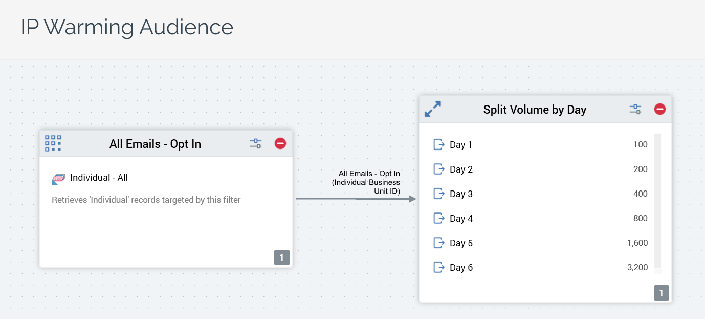Click the Day 5 output icon

point(439,243)
